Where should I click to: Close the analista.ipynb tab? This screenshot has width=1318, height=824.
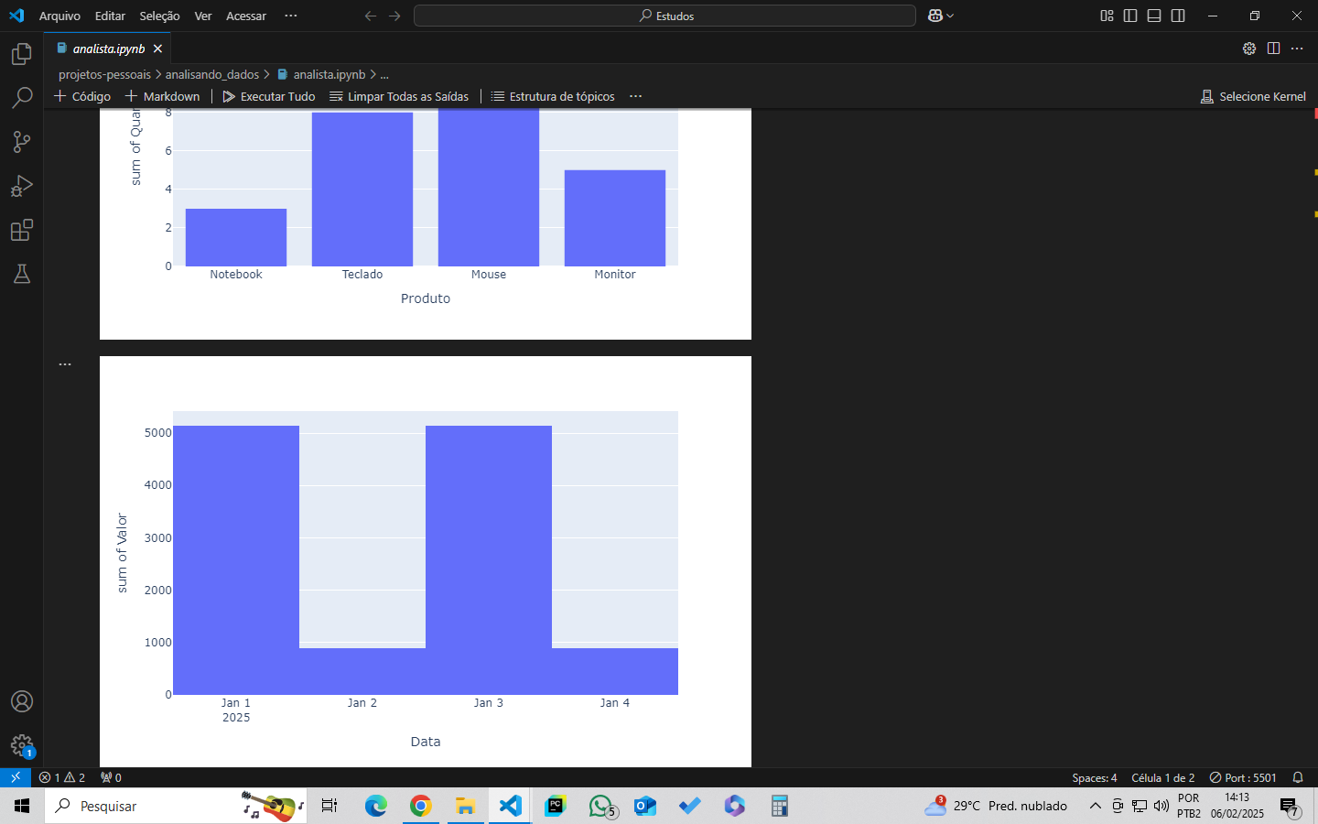pos(157,49)
